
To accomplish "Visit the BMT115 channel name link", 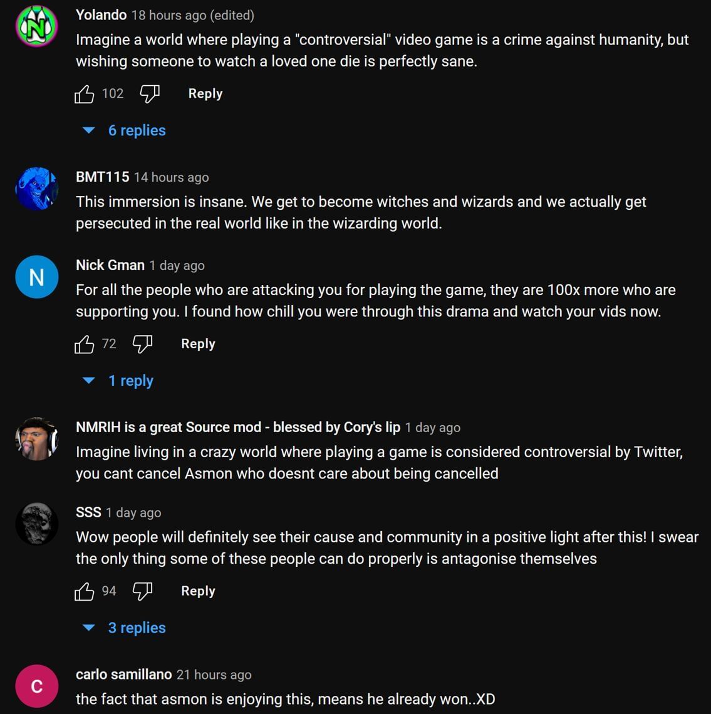I will 102,177.
